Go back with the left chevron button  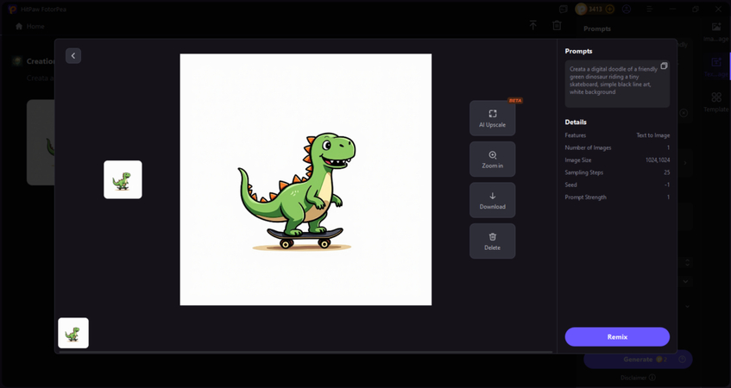click(x=73, y=56)
